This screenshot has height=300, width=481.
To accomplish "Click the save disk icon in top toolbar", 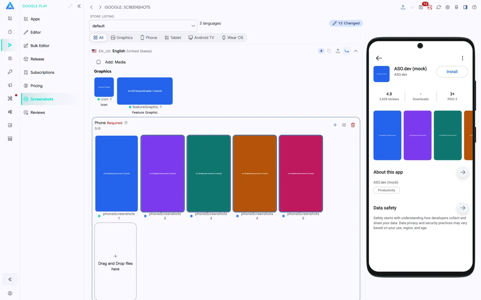I will point(421,7).
